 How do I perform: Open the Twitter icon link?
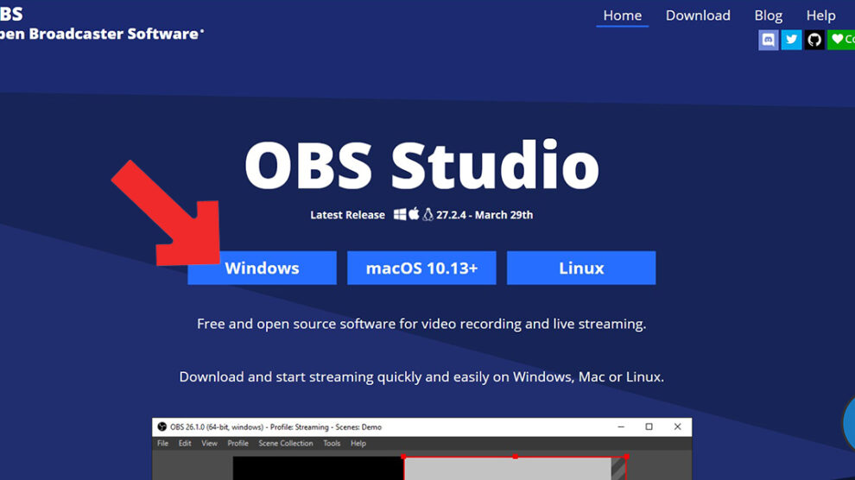pos(791,40)
